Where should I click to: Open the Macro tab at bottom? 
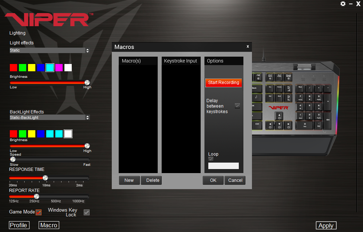pyautogui.click(x=49, y=225)
